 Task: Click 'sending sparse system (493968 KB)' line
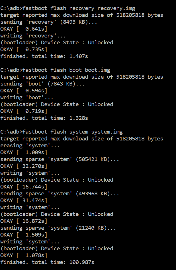(x=60, y=194)
